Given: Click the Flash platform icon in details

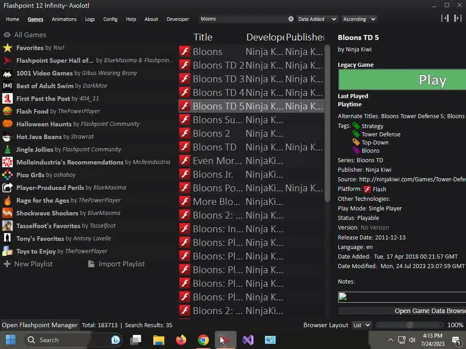Looking at the screenshot, I should tap(367, 189).
